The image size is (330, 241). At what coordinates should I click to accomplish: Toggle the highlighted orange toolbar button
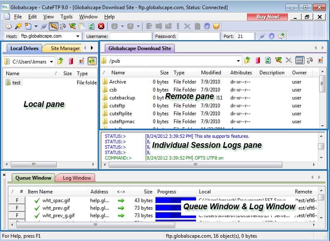[x=53, y=26]
